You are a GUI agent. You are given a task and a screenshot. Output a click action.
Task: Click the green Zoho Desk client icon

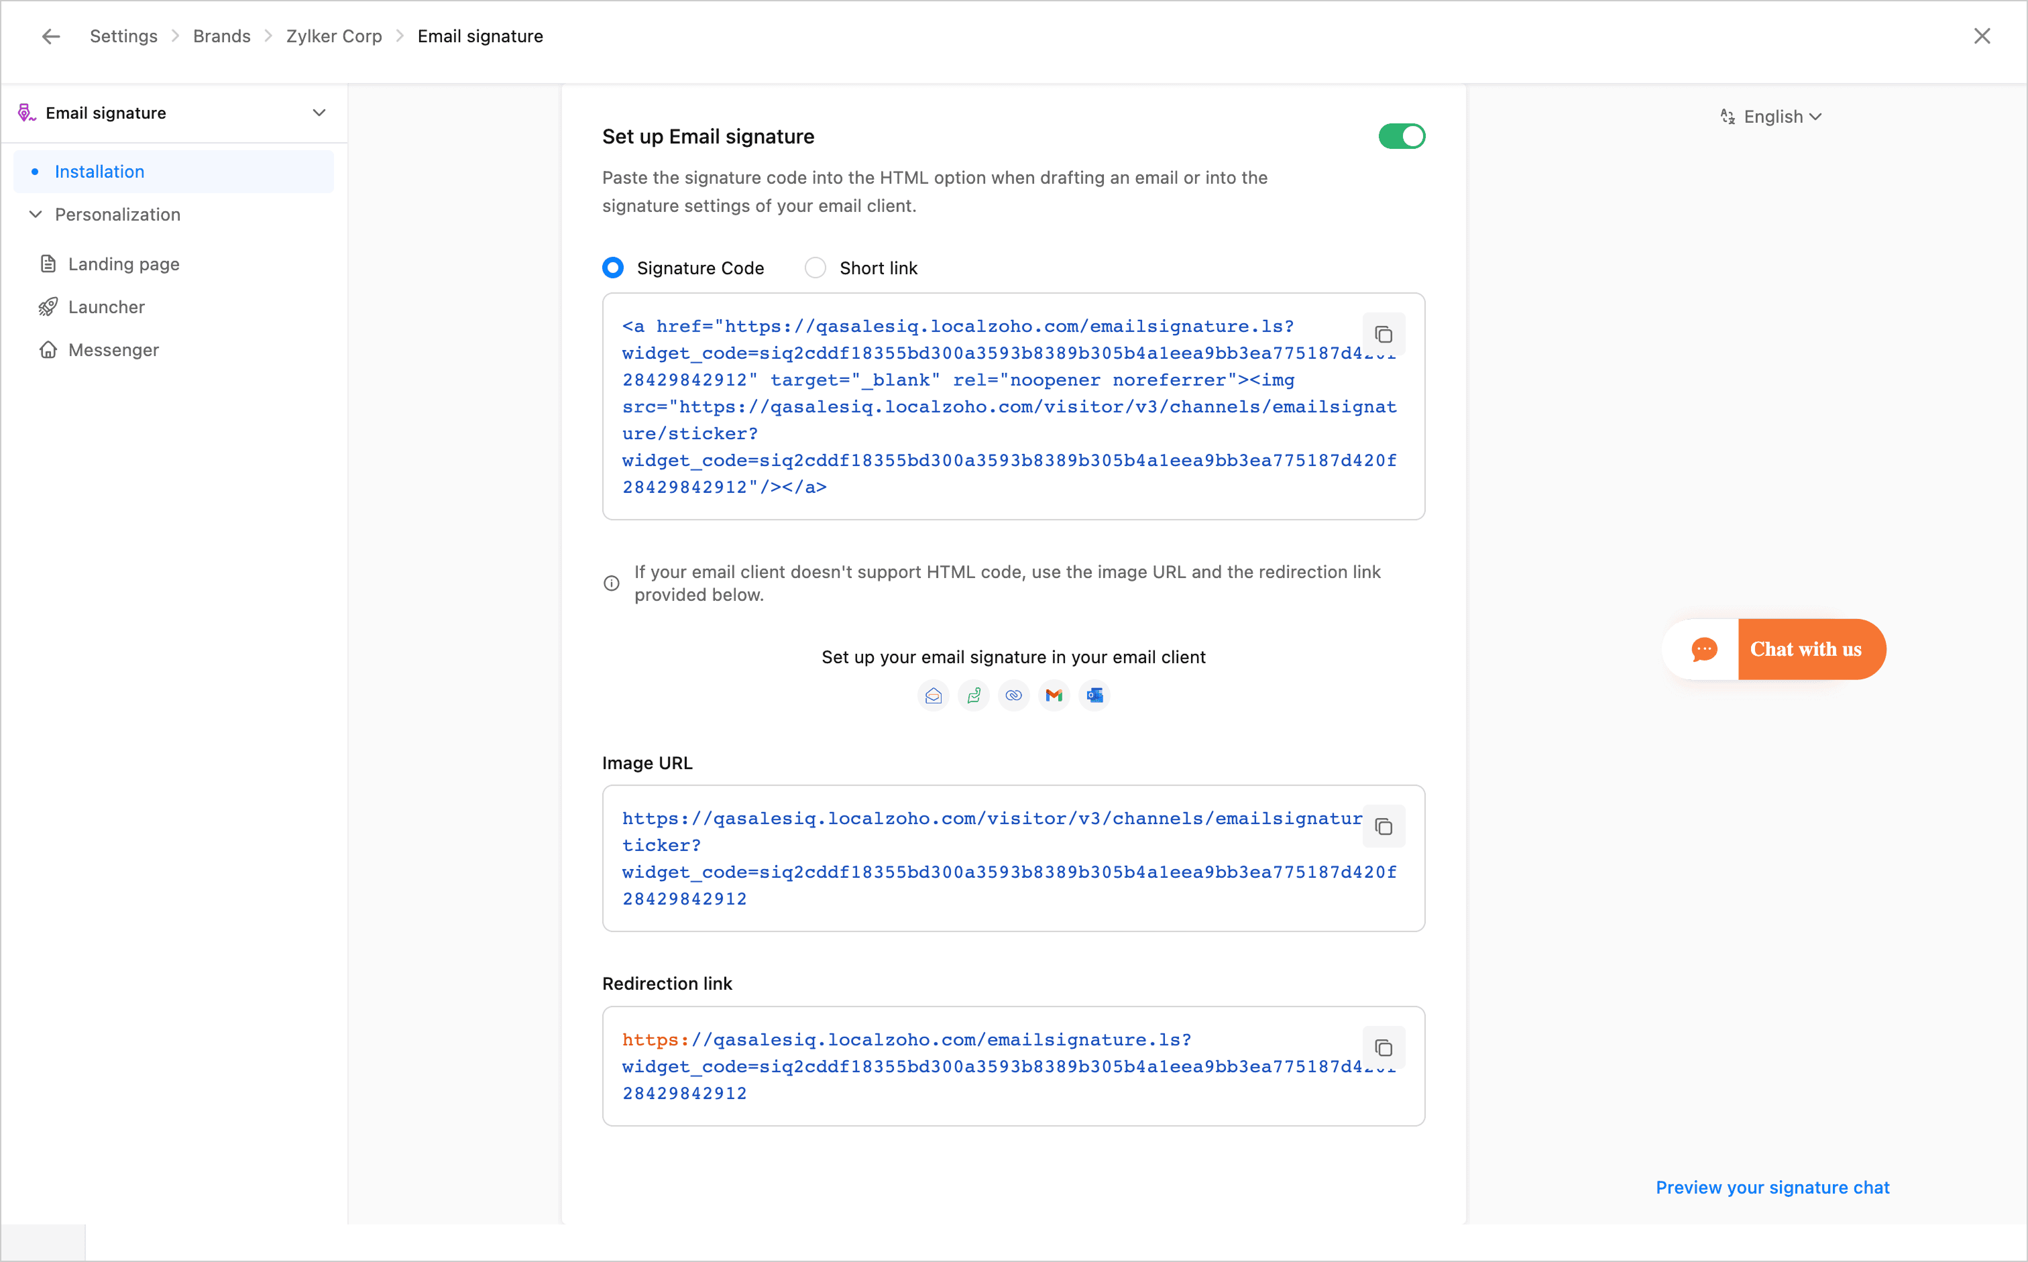coord(973,695)
